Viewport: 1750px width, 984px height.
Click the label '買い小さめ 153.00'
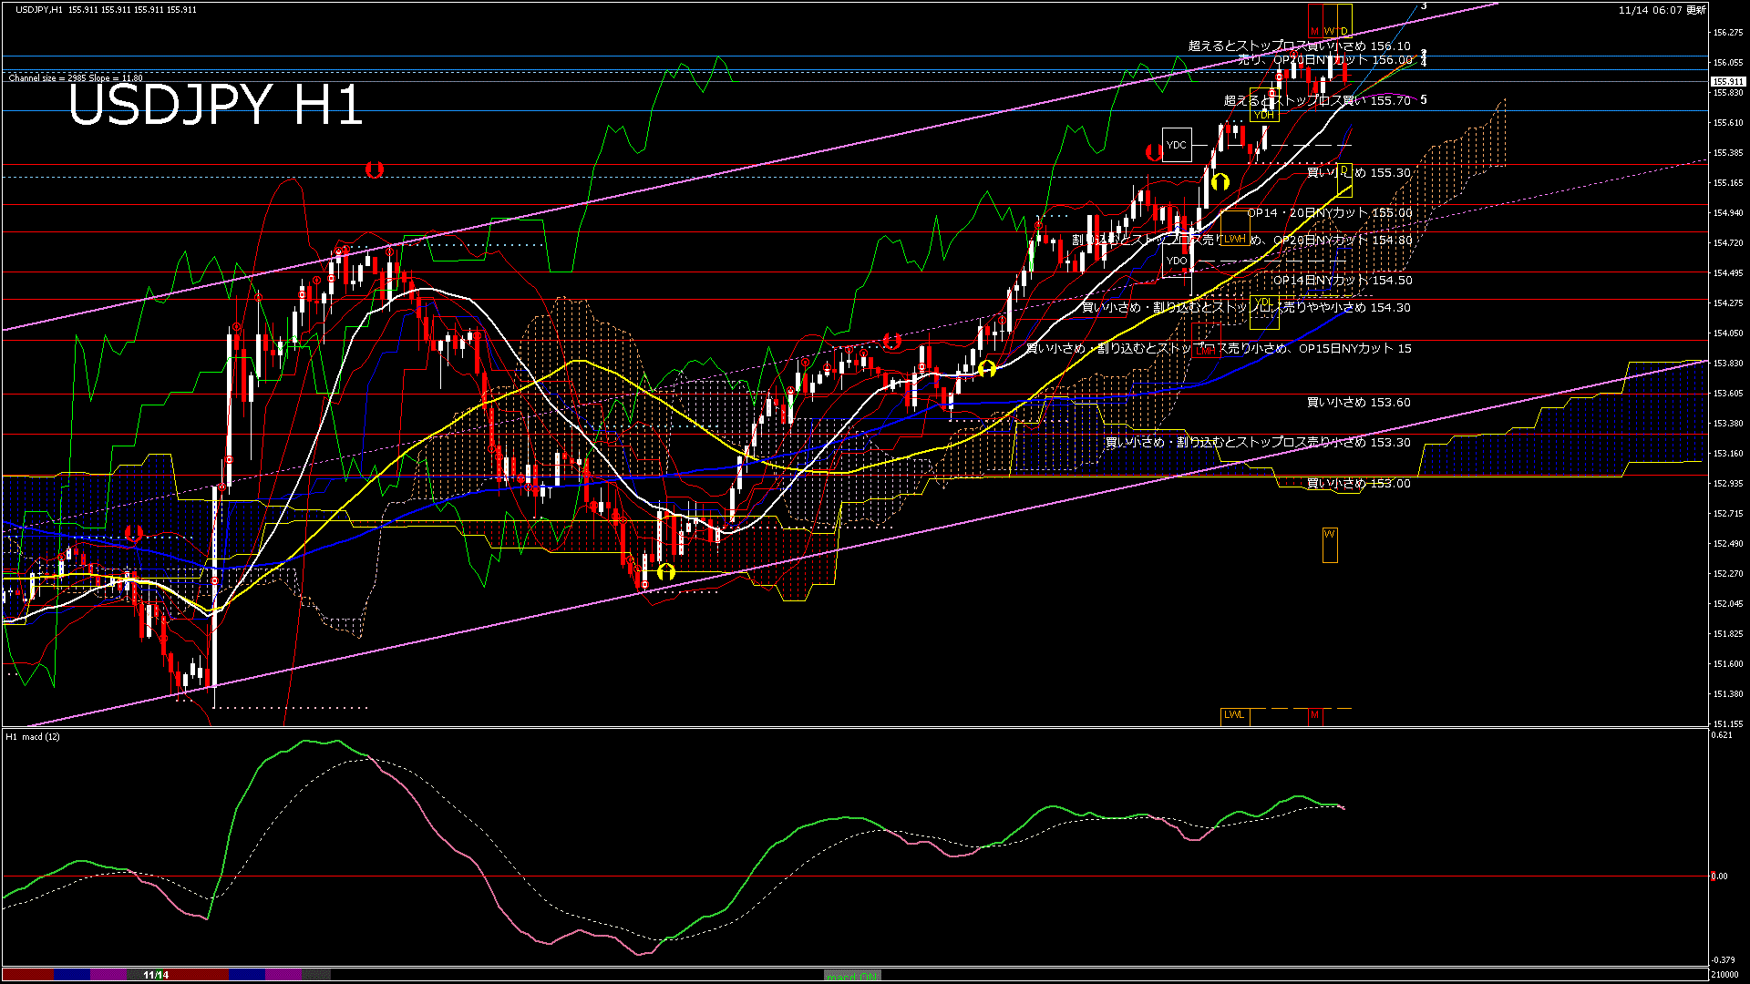[x=1359, y=483]
